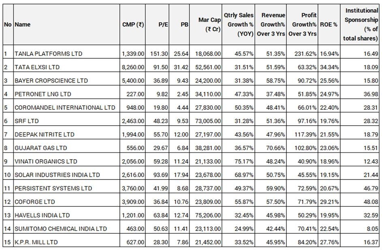Select the ROE % column header

(x=329, y=24)
